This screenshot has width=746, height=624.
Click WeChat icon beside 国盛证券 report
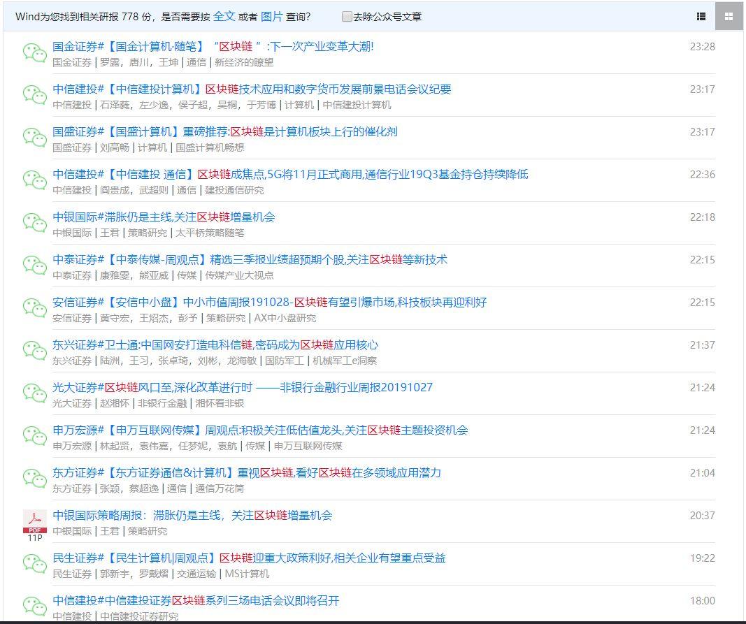click(35, 138)
